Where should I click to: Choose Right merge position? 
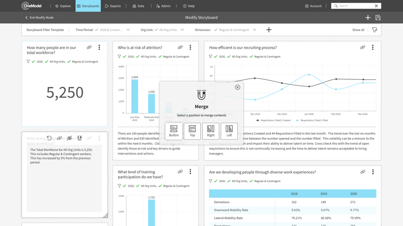pyautogui.click(x=211, y=131)
